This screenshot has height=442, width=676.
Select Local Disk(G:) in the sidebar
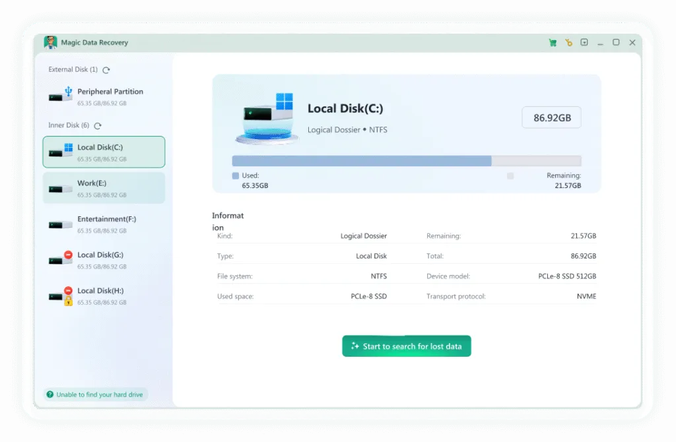pyautogui.click(x=104, y=260)
